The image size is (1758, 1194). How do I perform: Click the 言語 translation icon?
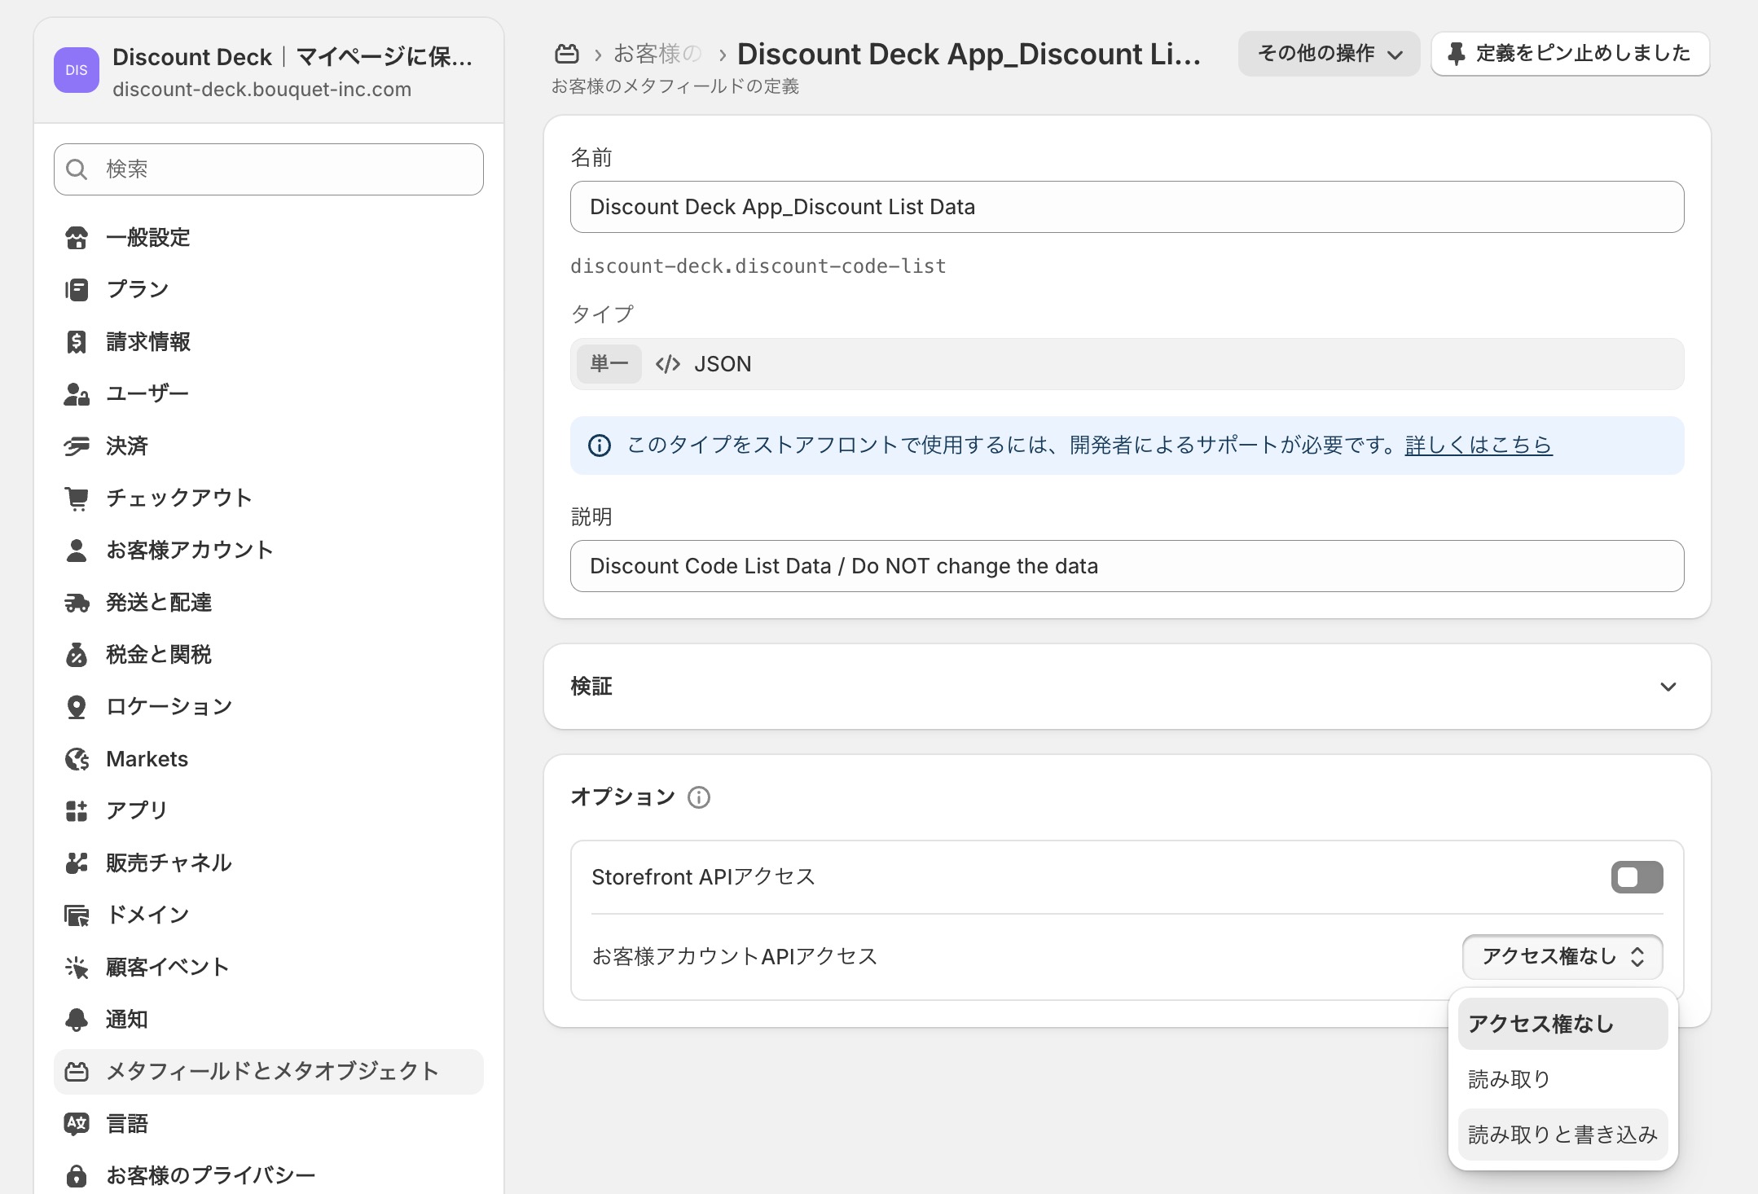(77, 1124)
